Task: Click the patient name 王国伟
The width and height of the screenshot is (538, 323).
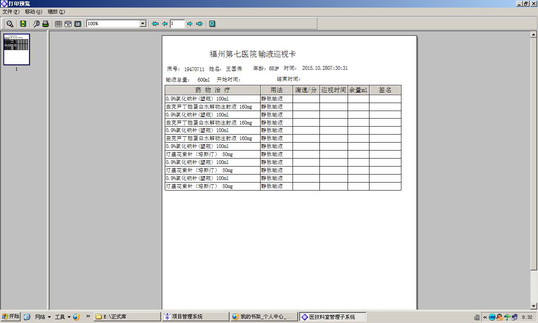Action: [234, 69]
